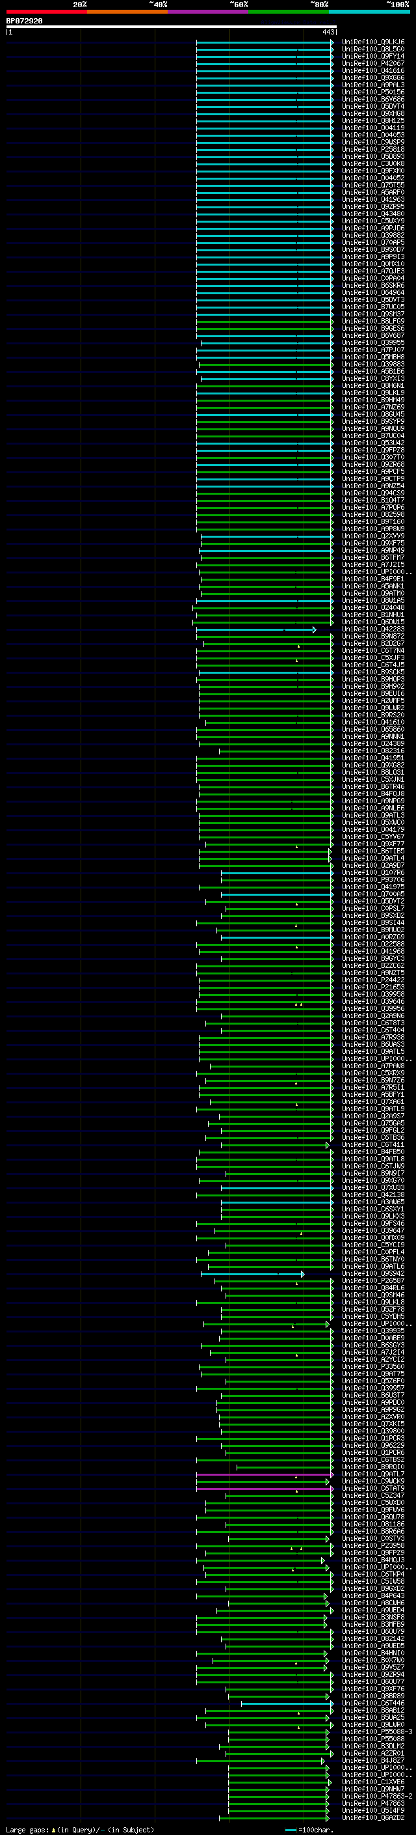Select UniRef100_A7QJE3 row label

373,271
